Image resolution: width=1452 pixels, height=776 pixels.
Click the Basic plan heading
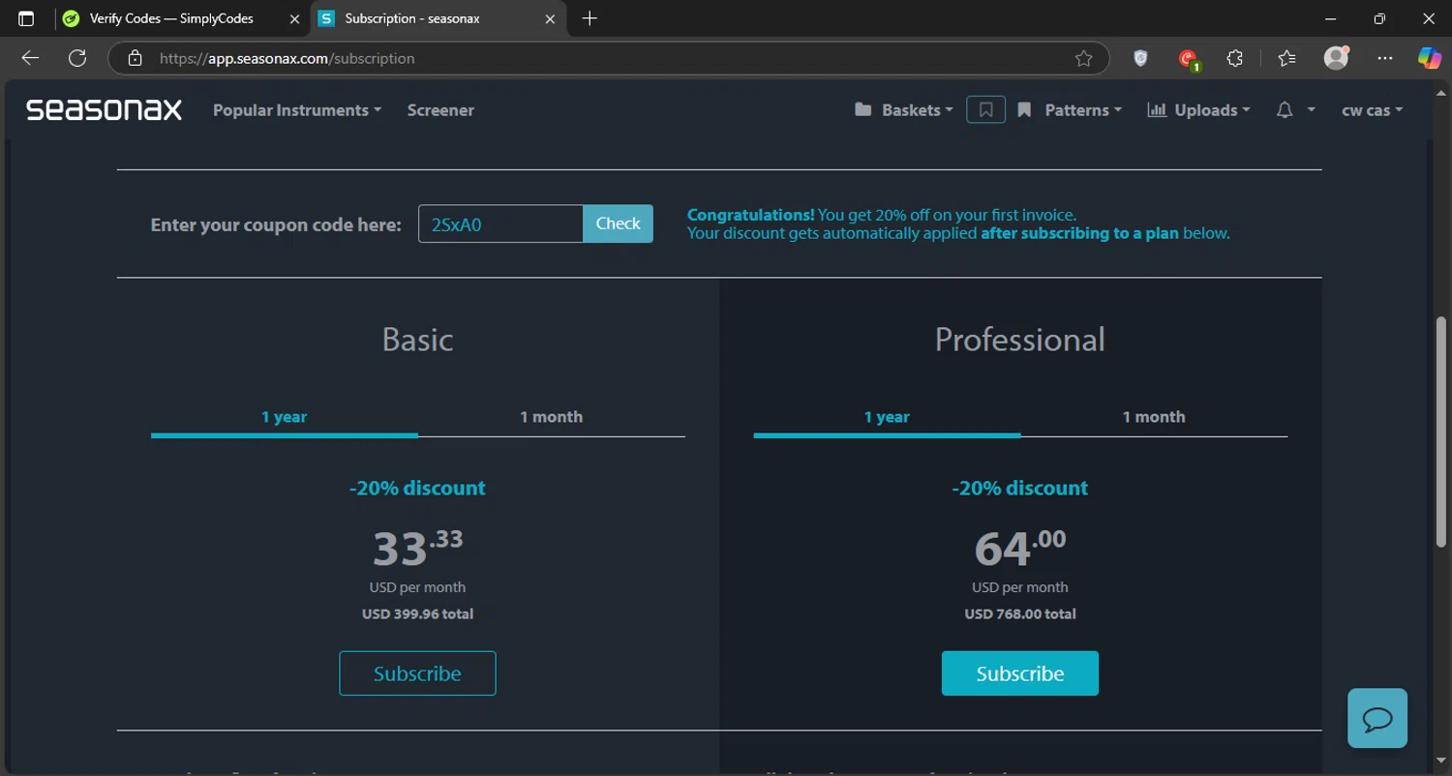click(417, 340)
